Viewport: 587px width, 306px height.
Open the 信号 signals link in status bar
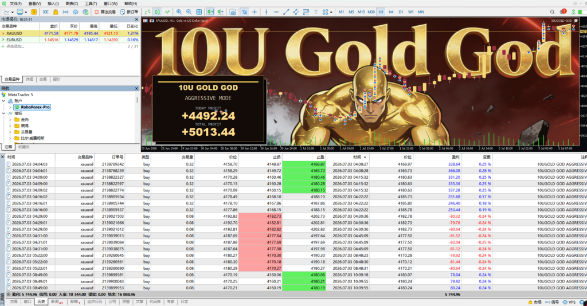click(x=552, y=302)
